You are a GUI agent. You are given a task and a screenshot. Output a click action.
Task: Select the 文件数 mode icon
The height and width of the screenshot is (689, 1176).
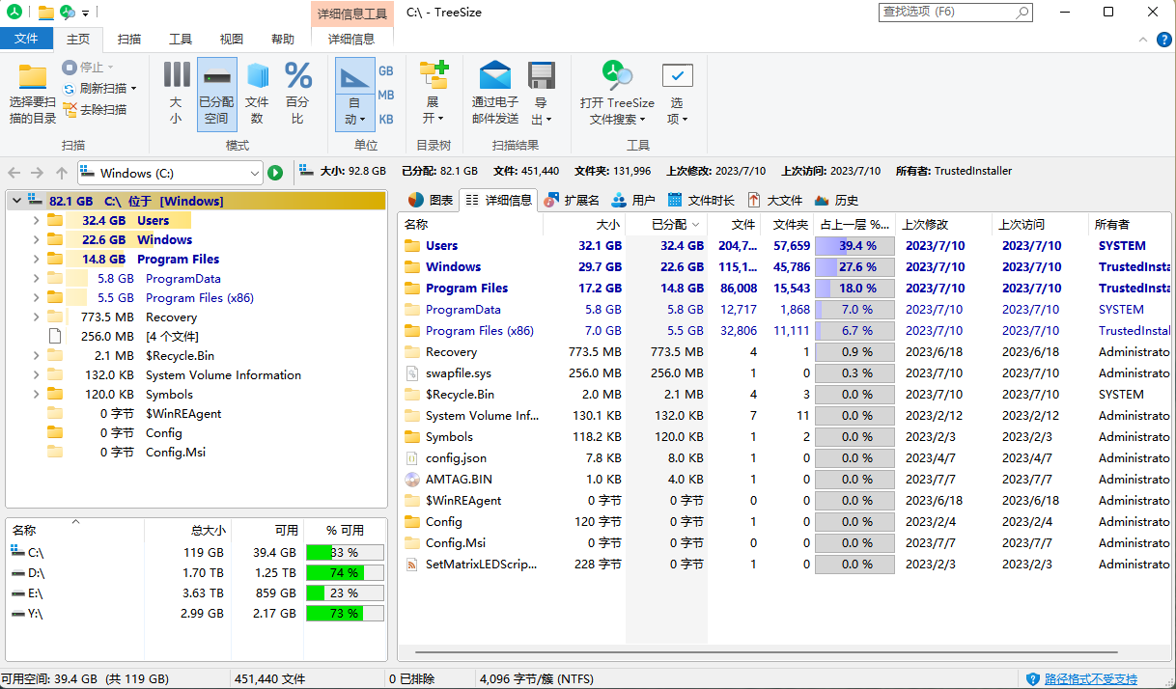(257, 92)
